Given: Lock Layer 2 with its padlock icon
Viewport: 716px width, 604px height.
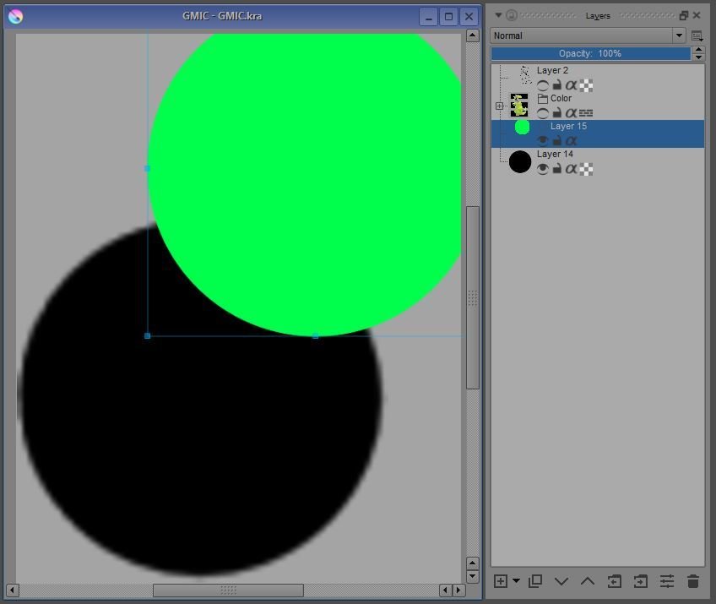Looking at the screenshot, I should (556, 85).
